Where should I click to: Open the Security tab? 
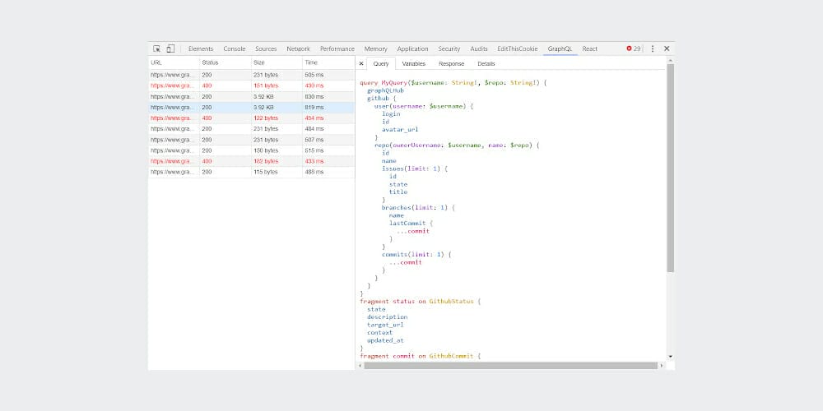click(x=449, y=48)
